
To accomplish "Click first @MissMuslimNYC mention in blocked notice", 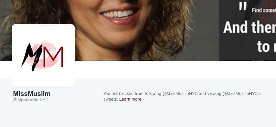I will pyautogui.click(x=180, y=94).
